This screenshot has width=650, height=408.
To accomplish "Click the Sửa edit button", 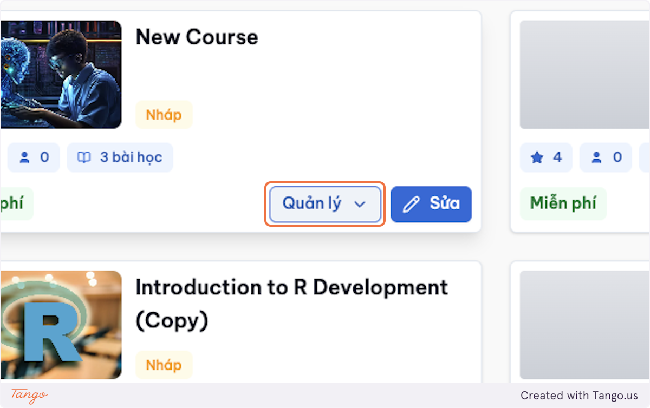I will pyautogui.click(x=431, y=204).
